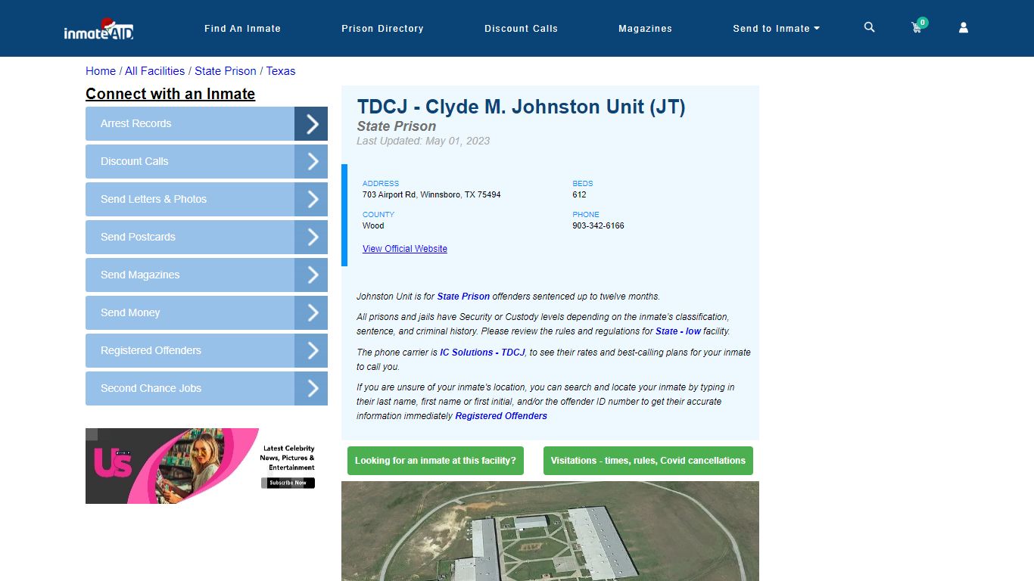
Task: Go to All Facilities breadcrumb
Action: click(x=154, y=71)
